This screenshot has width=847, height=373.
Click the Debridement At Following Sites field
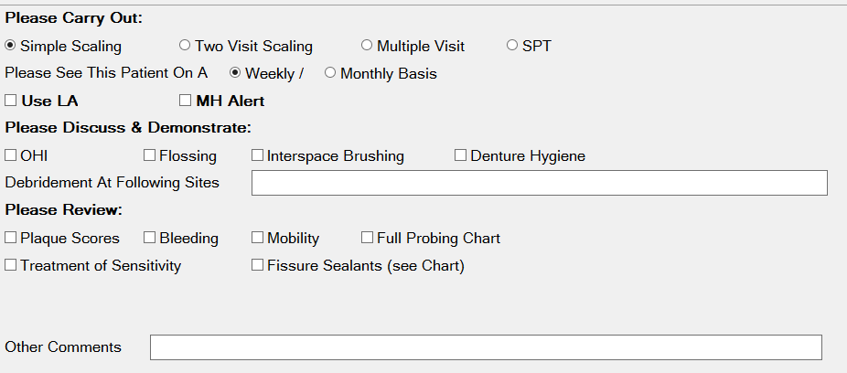tap(539, 183)
